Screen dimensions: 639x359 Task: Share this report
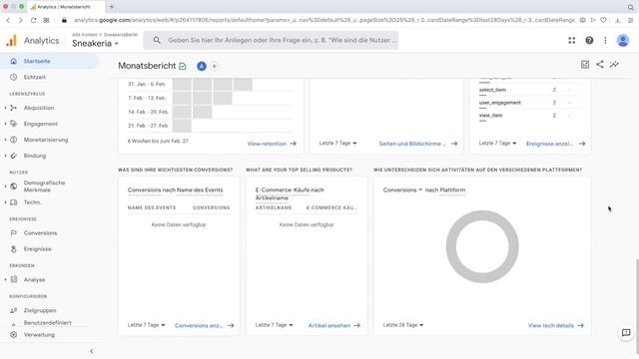coord(600,64)
